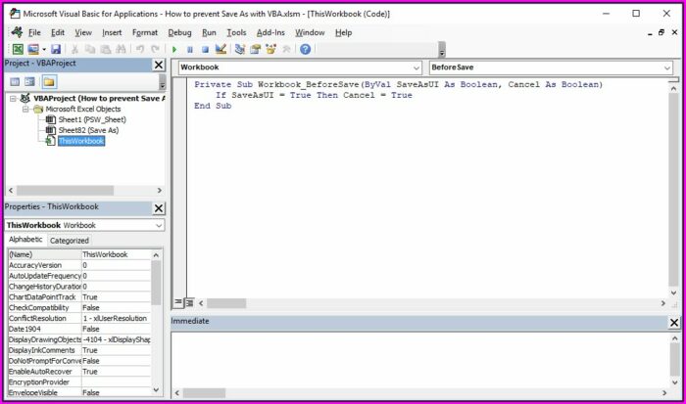Toggle Design Mode icon
686x404 pixels.
click(x=220, y=49)
